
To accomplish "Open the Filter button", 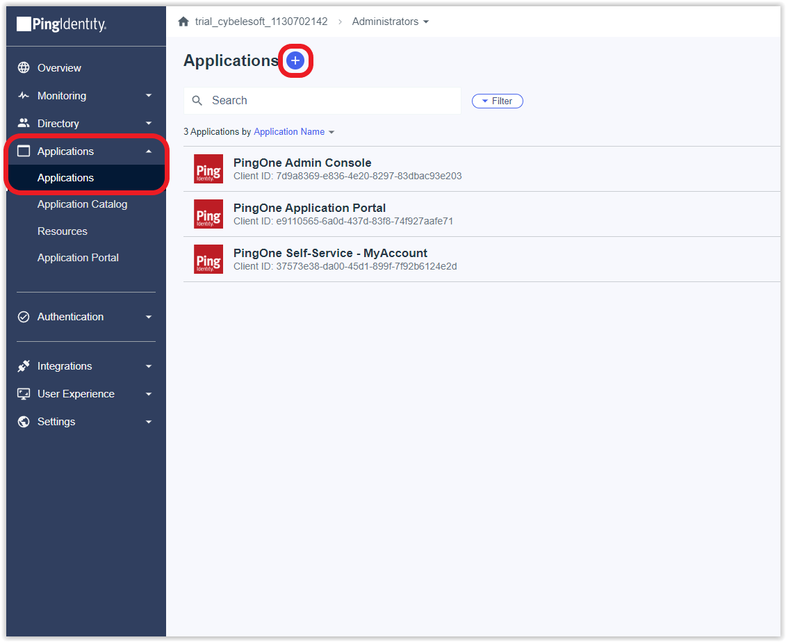I will pos(498,101).
